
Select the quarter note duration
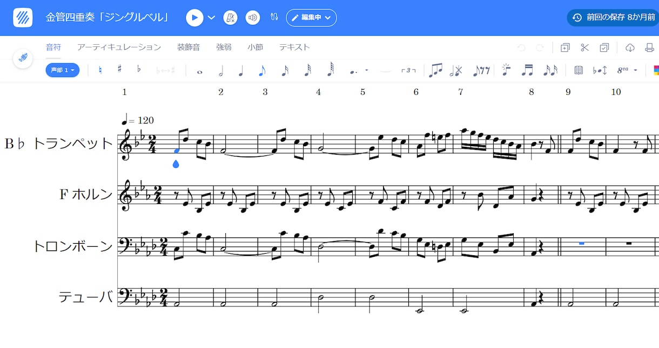point(241,70)
